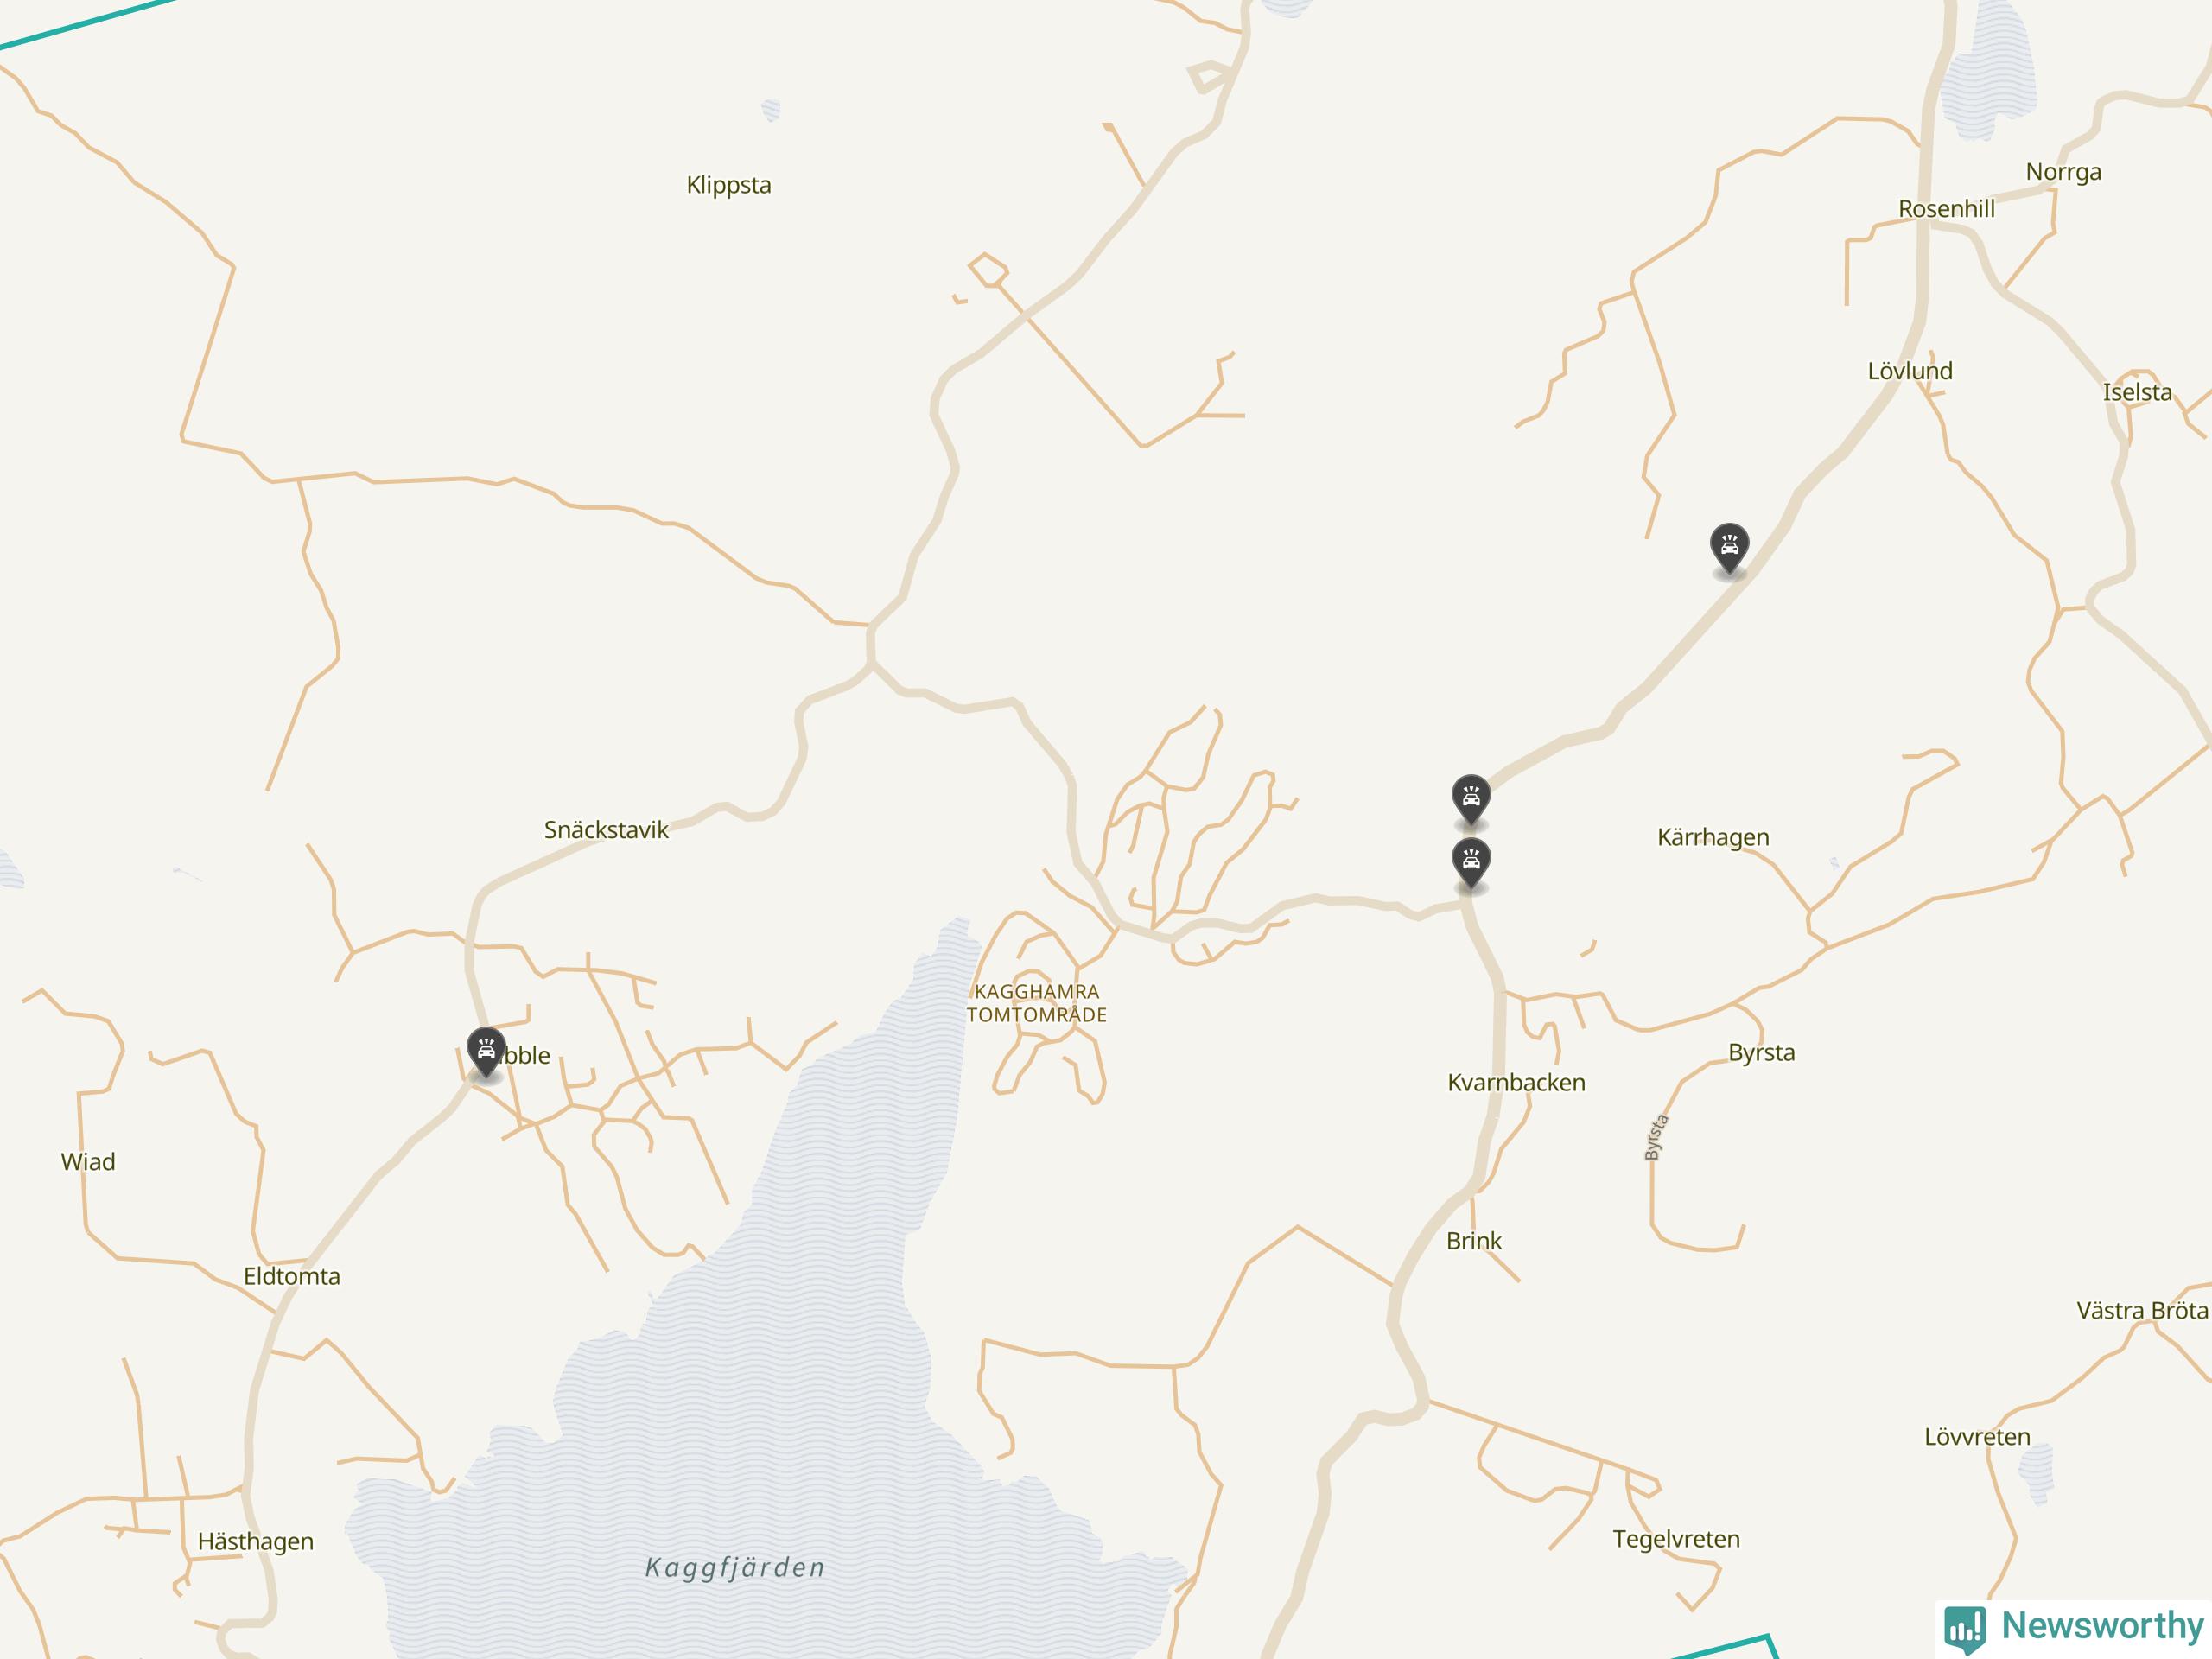Viewport: 2212px width, 1659px height.
Task: Click the car accident marker near Lövlund road
Action: tap(1729, 548)
